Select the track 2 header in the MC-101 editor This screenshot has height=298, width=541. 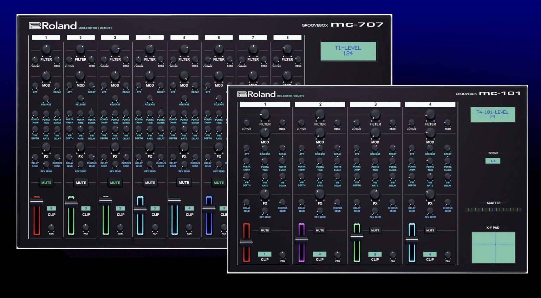[320, 104]
